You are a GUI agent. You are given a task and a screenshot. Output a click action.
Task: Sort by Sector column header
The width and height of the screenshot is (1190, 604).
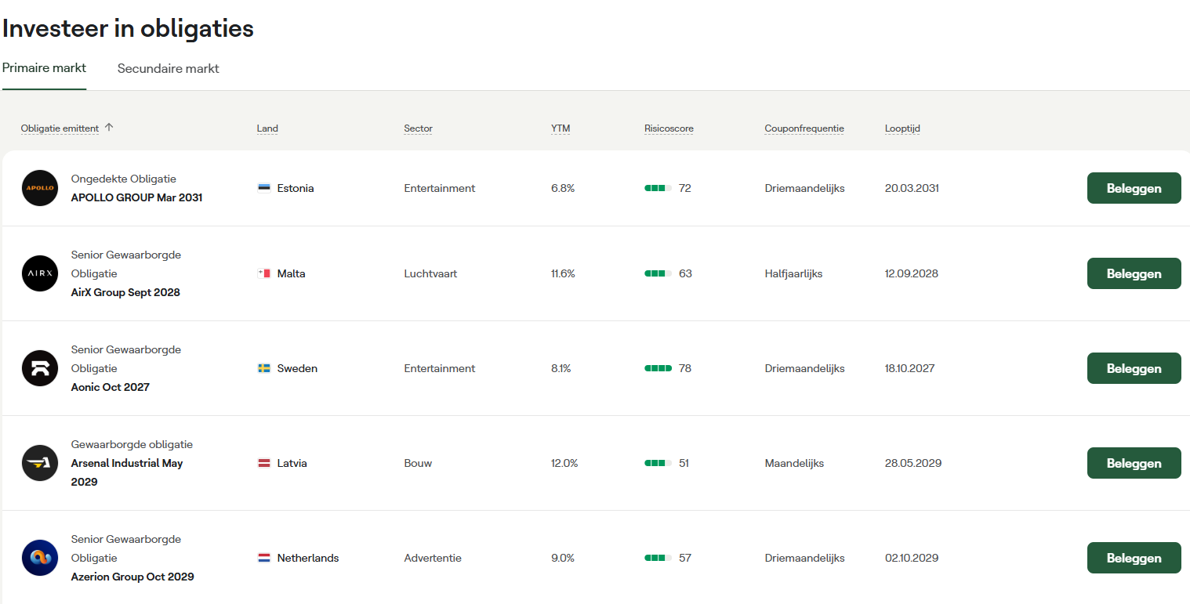(418, 128)
